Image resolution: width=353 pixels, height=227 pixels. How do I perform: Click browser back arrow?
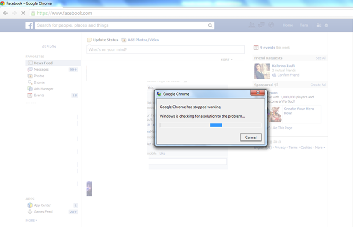pyautogui.click(x=6, y=13)
